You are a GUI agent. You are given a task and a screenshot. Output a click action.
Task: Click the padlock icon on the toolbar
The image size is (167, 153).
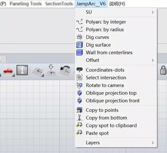163,70
